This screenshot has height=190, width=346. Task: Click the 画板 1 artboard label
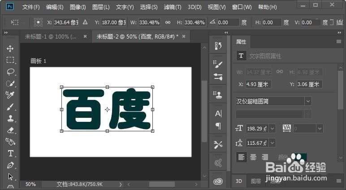[x=38, y=61]
